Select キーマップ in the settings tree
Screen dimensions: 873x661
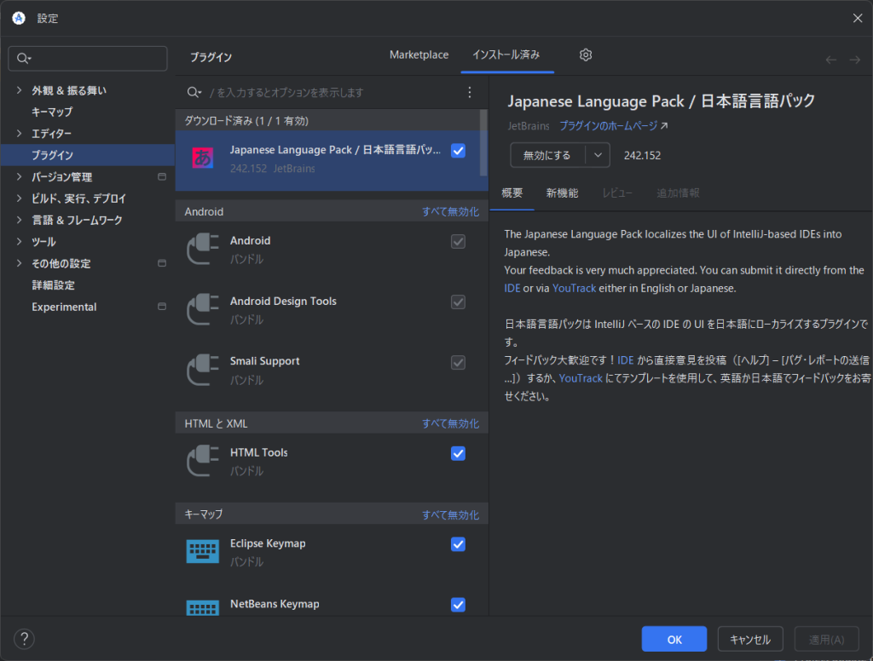tap(52, 112)
